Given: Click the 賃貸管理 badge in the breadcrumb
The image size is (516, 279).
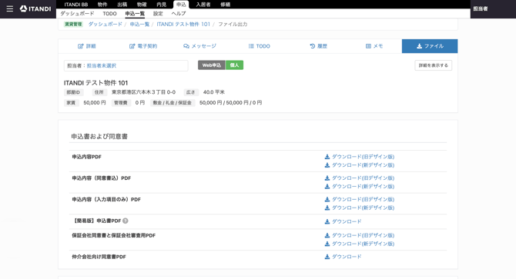Looking at the screenshot, I should click(73, 25).
